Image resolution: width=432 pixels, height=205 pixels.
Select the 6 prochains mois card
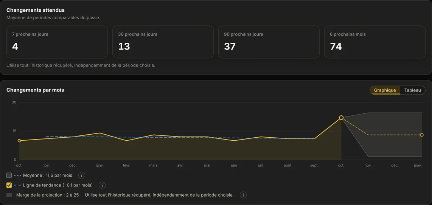click(x=375, y=42)
